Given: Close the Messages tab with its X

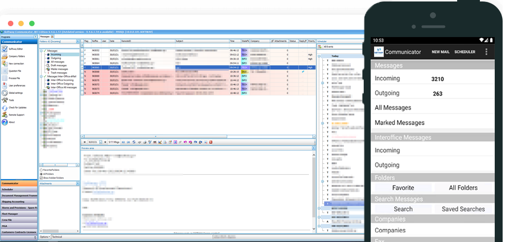Looking at the screenshot, I should [x=52, y=37].
